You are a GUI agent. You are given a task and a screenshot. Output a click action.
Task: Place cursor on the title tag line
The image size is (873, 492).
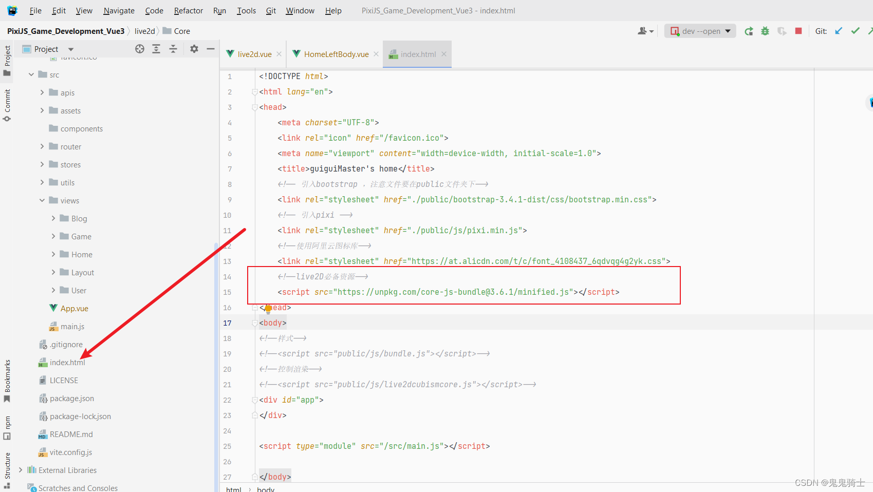coord(356,169)
